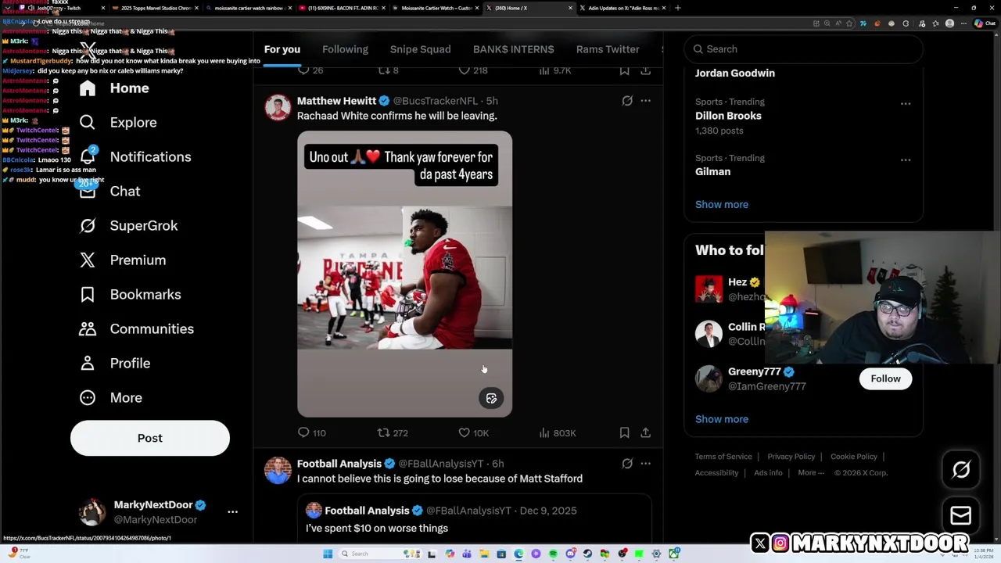Ask Grok about Matthew Hewitt post
The height and width of the screenshot is (563, 1001).
(627, 101)
